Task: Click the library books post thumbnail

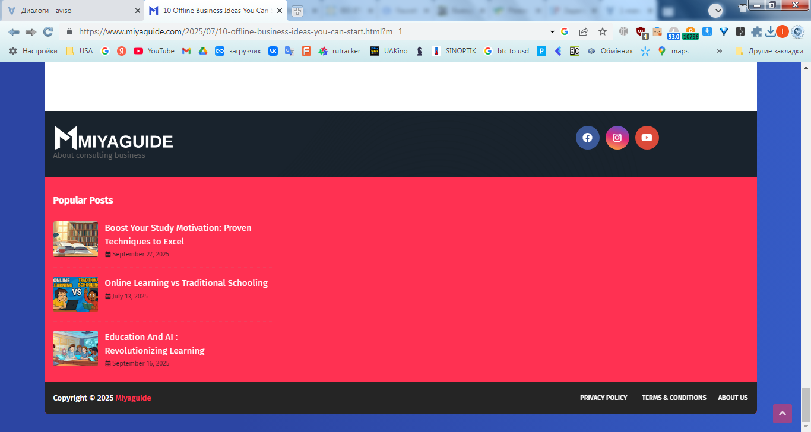Action: [x=75, y=239]
